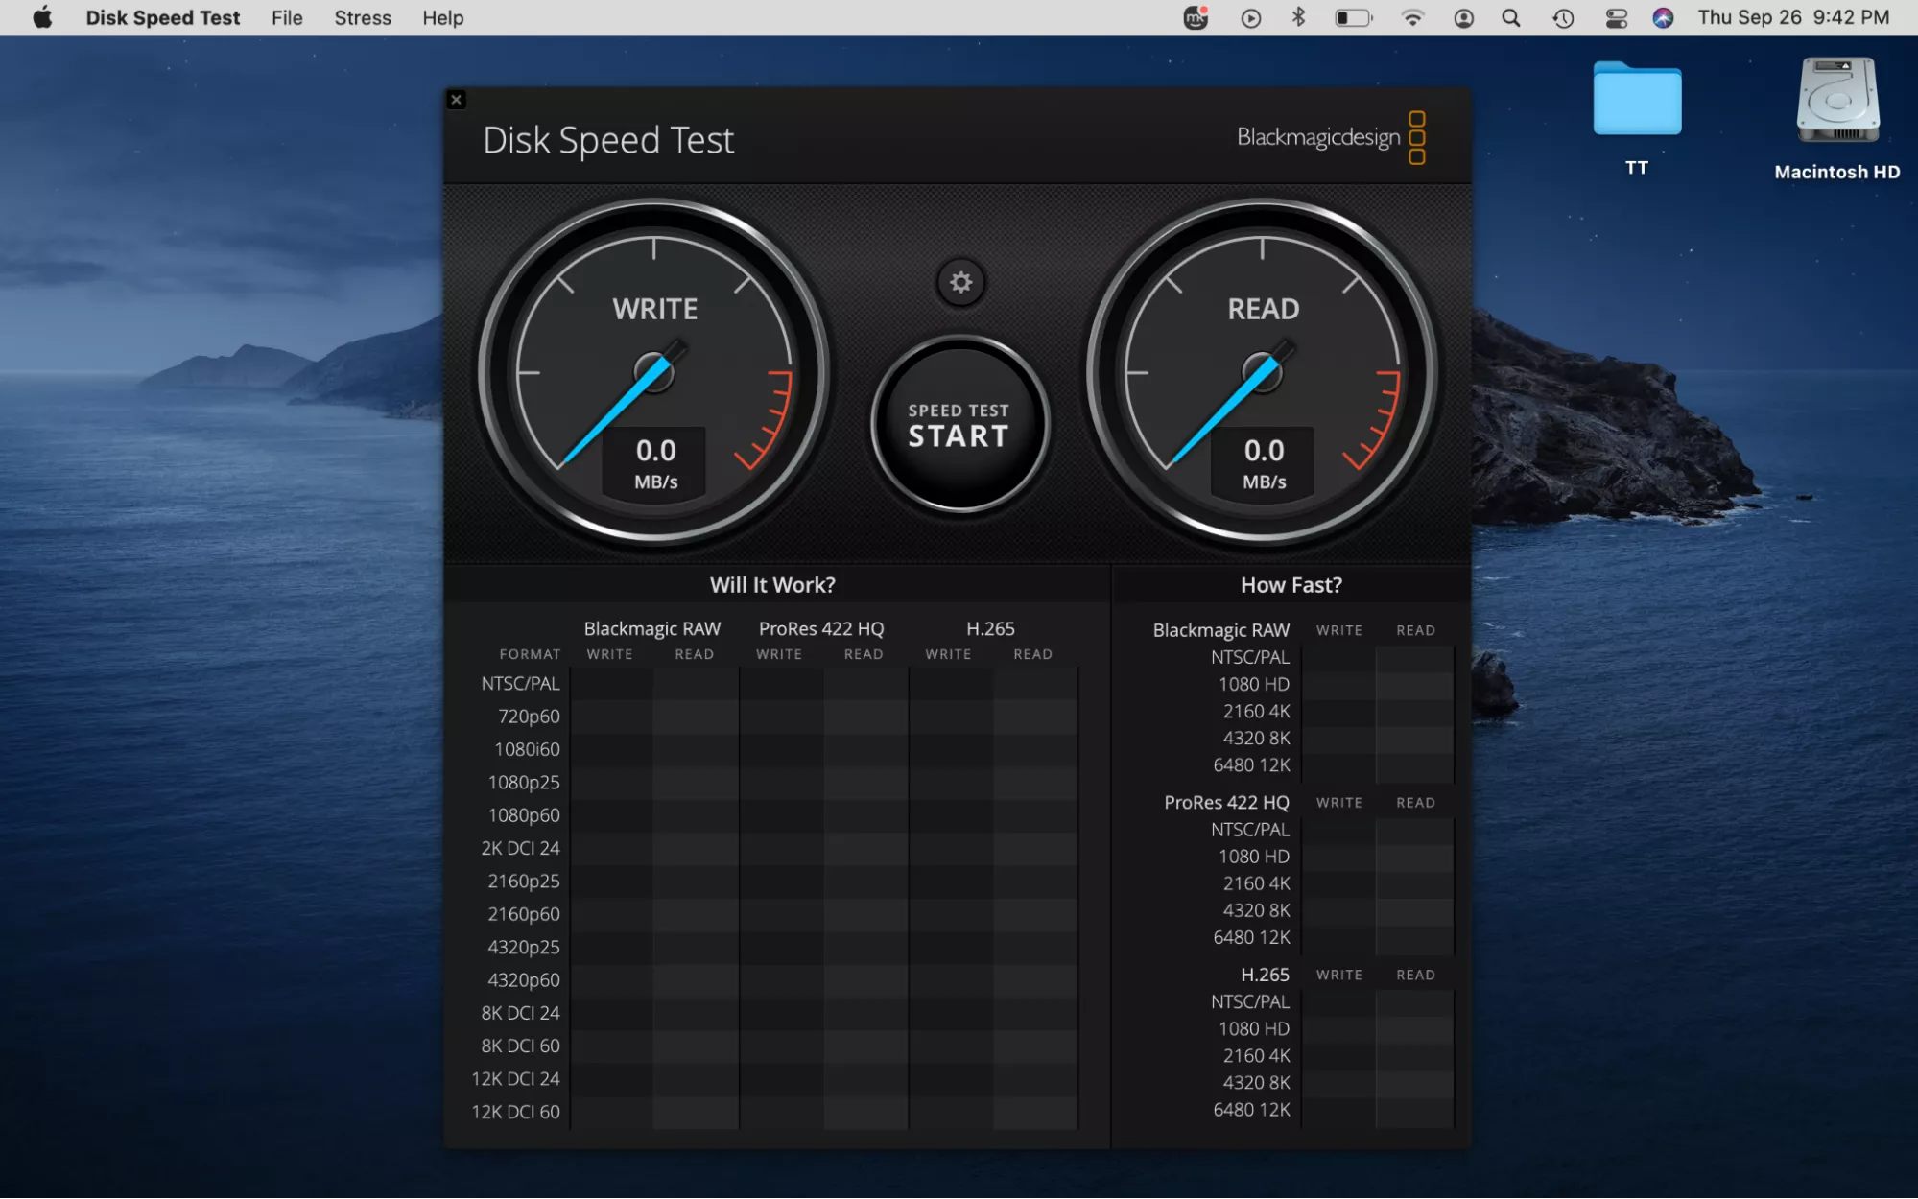This screenshot has width=1918, height=1199.
Task: Select the Macintosh HD drive icon
Action: coord(1837,101)
